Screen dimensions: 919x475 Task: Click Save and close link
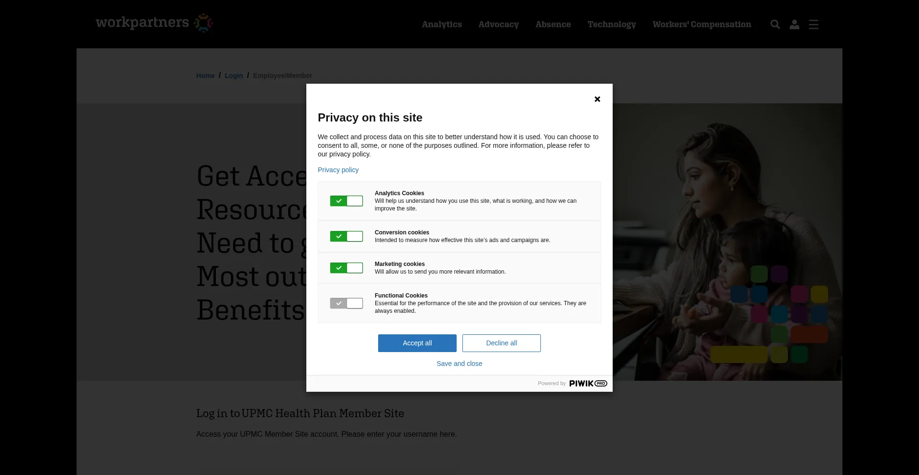pos(459,364)
